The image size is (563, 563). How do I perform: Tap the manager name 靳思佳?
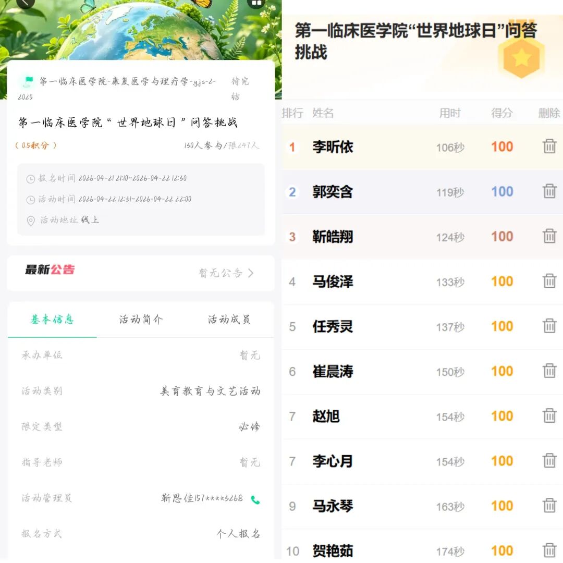coord(177,498)
